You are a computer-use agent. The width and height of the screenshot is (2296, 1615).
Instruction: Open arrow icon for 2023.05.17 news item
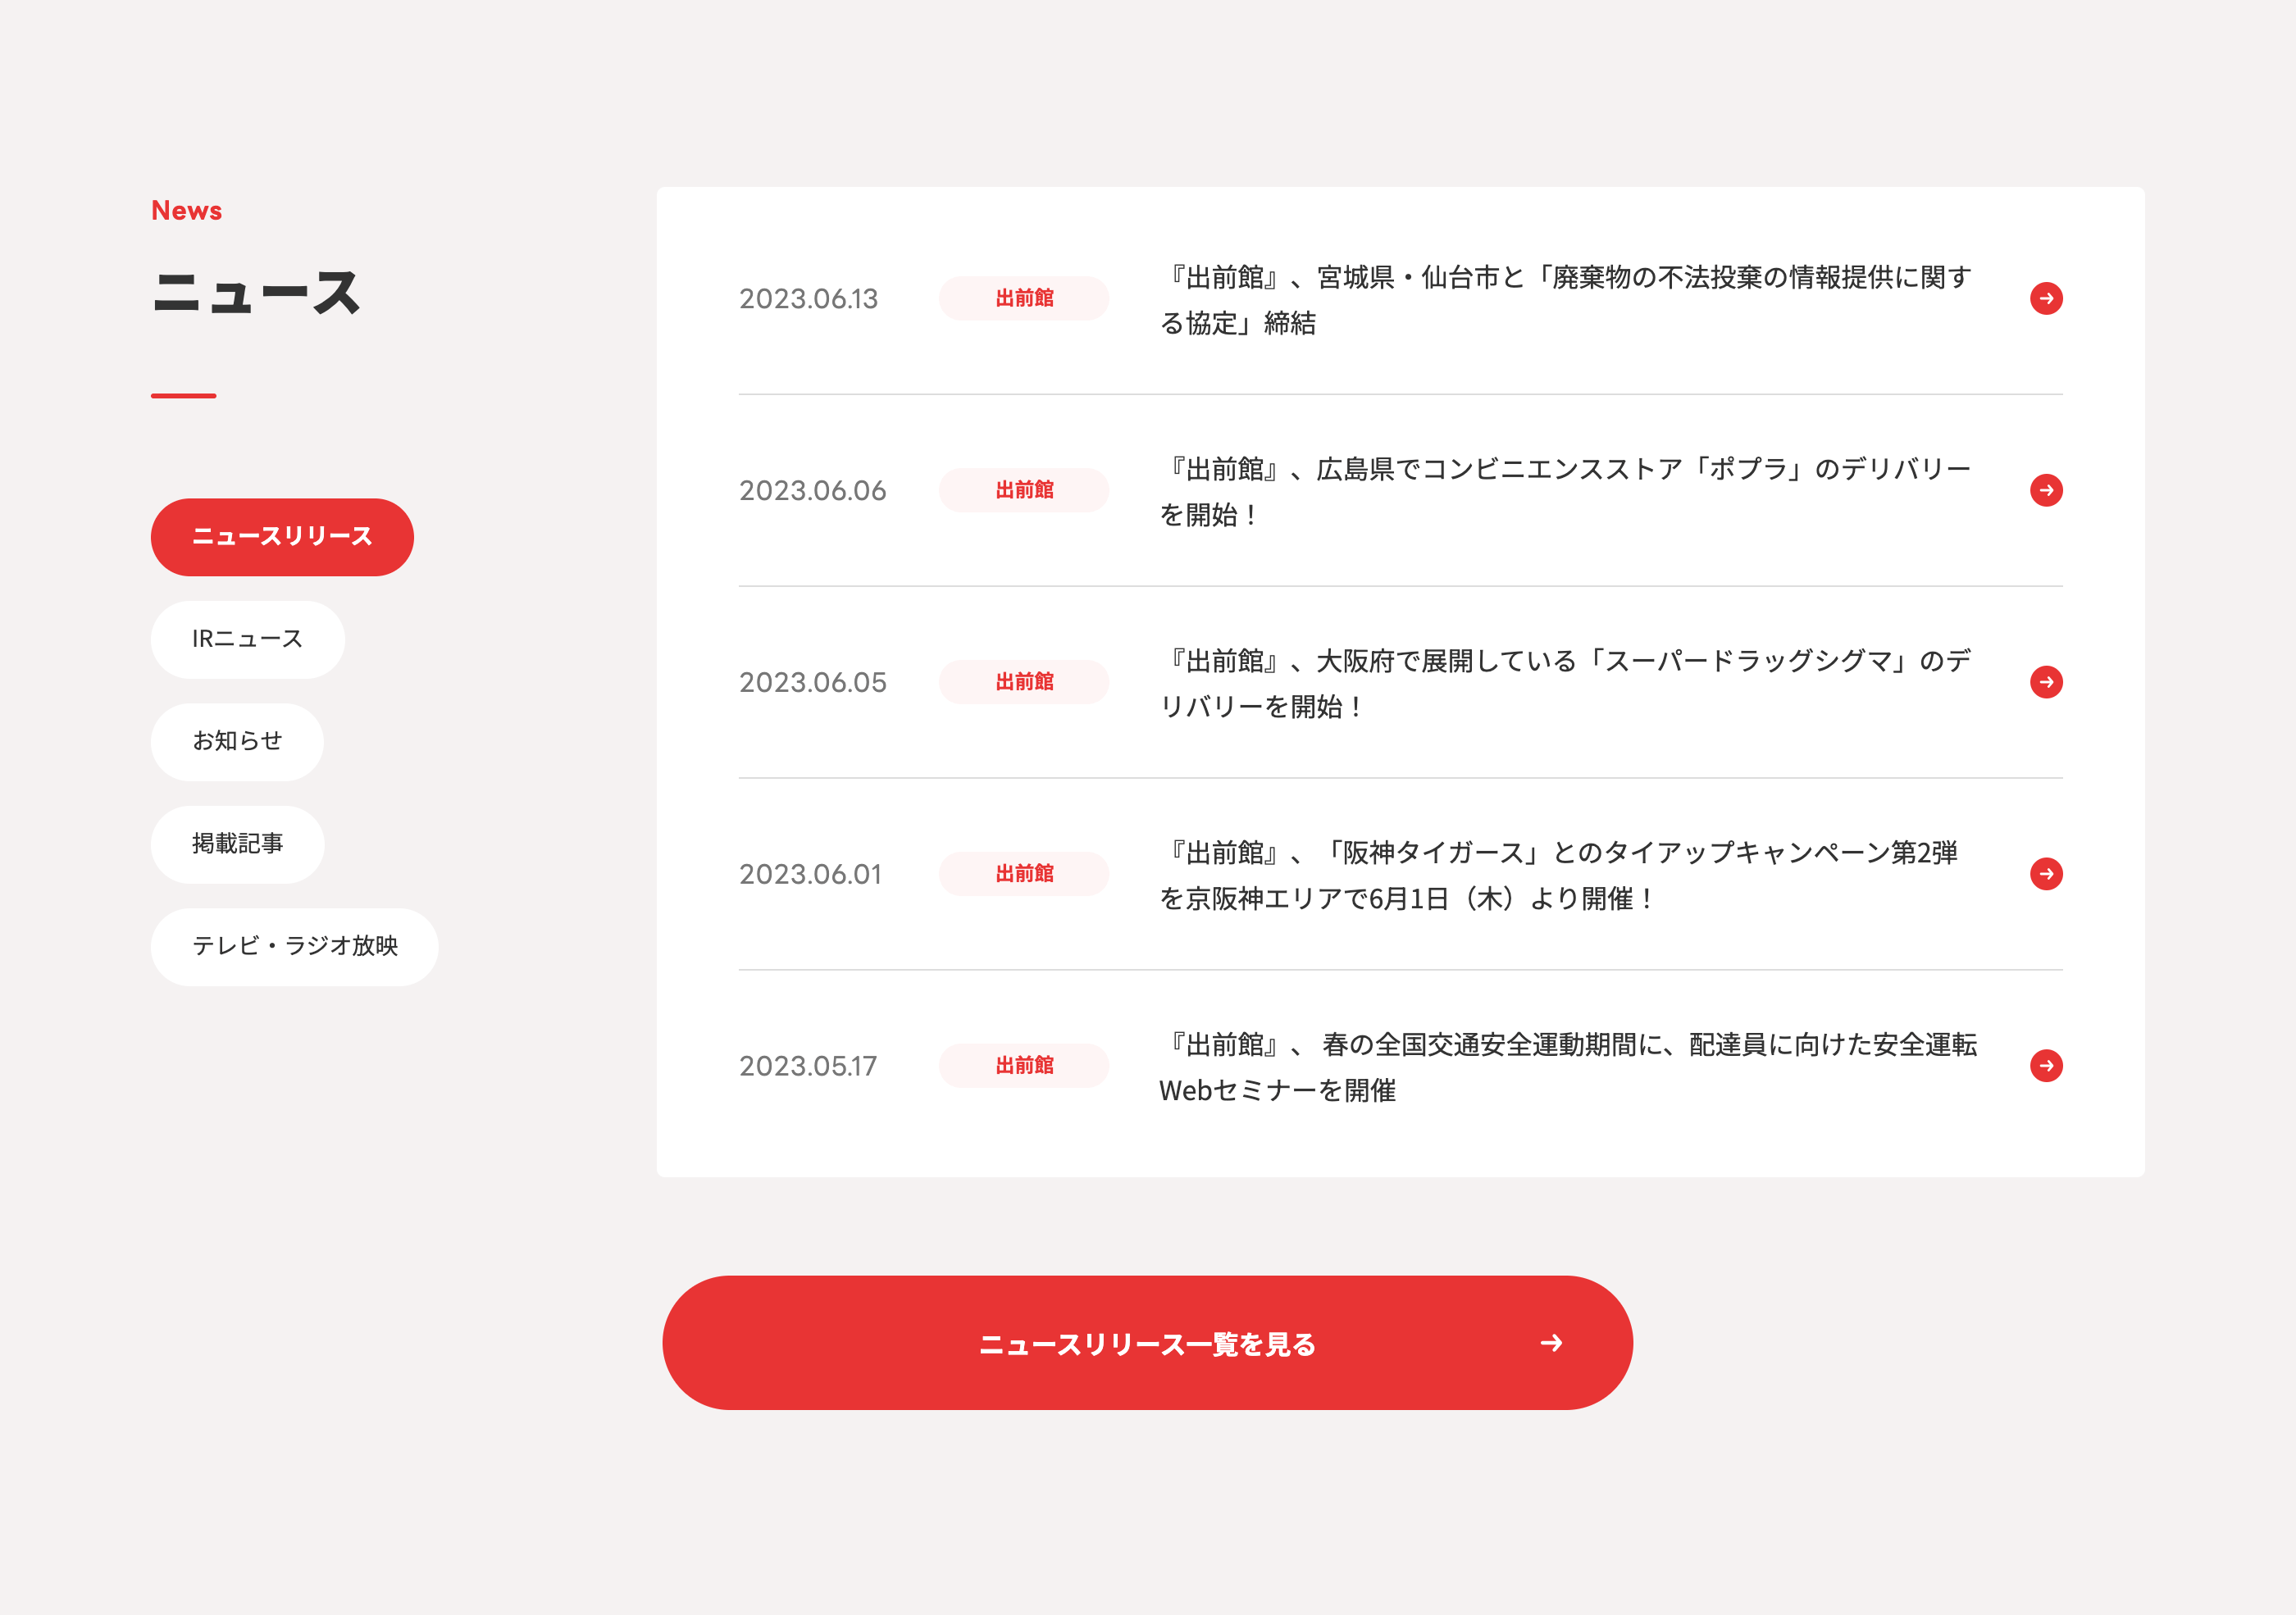pyautogui.click(x=2046, y=1067)
